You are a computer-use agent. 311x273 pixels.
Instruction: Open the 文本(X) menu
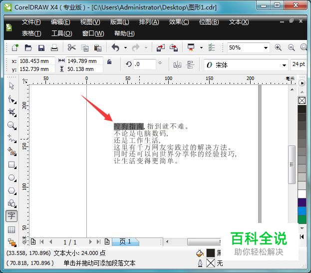point(239,22)
